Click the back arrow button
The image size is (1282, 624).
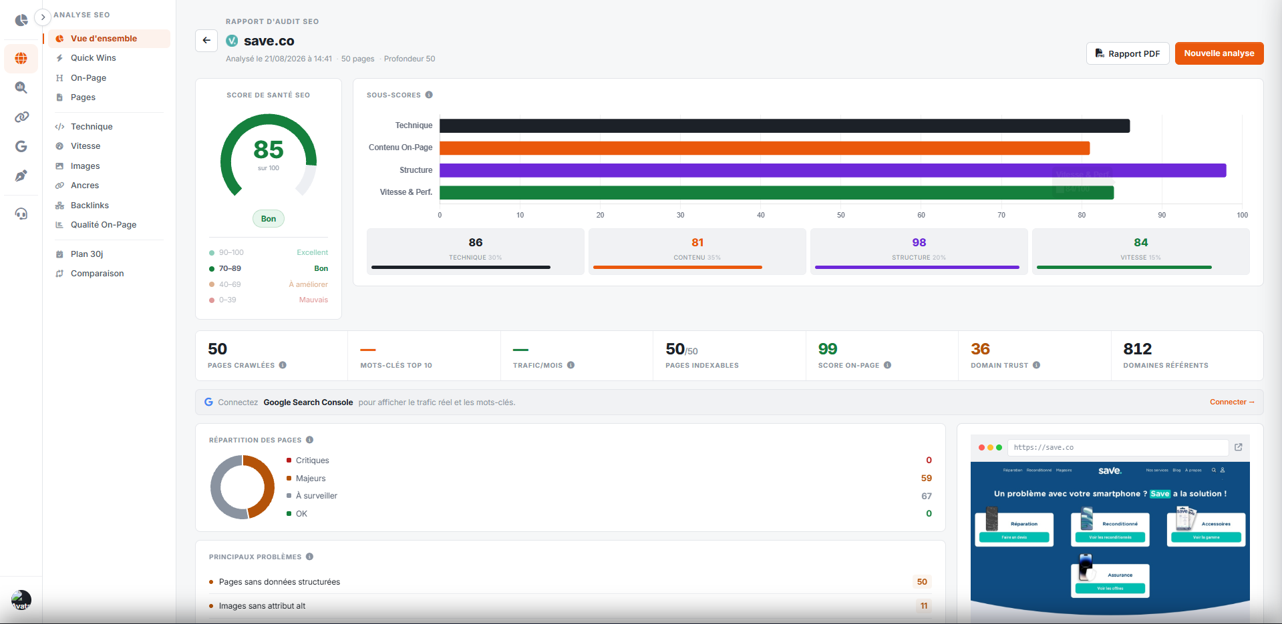pyautogui.click(x=206, y=41)
